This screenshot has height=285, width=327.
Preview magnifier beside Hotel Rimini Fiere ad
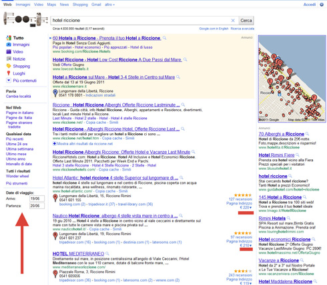point(298,155)
